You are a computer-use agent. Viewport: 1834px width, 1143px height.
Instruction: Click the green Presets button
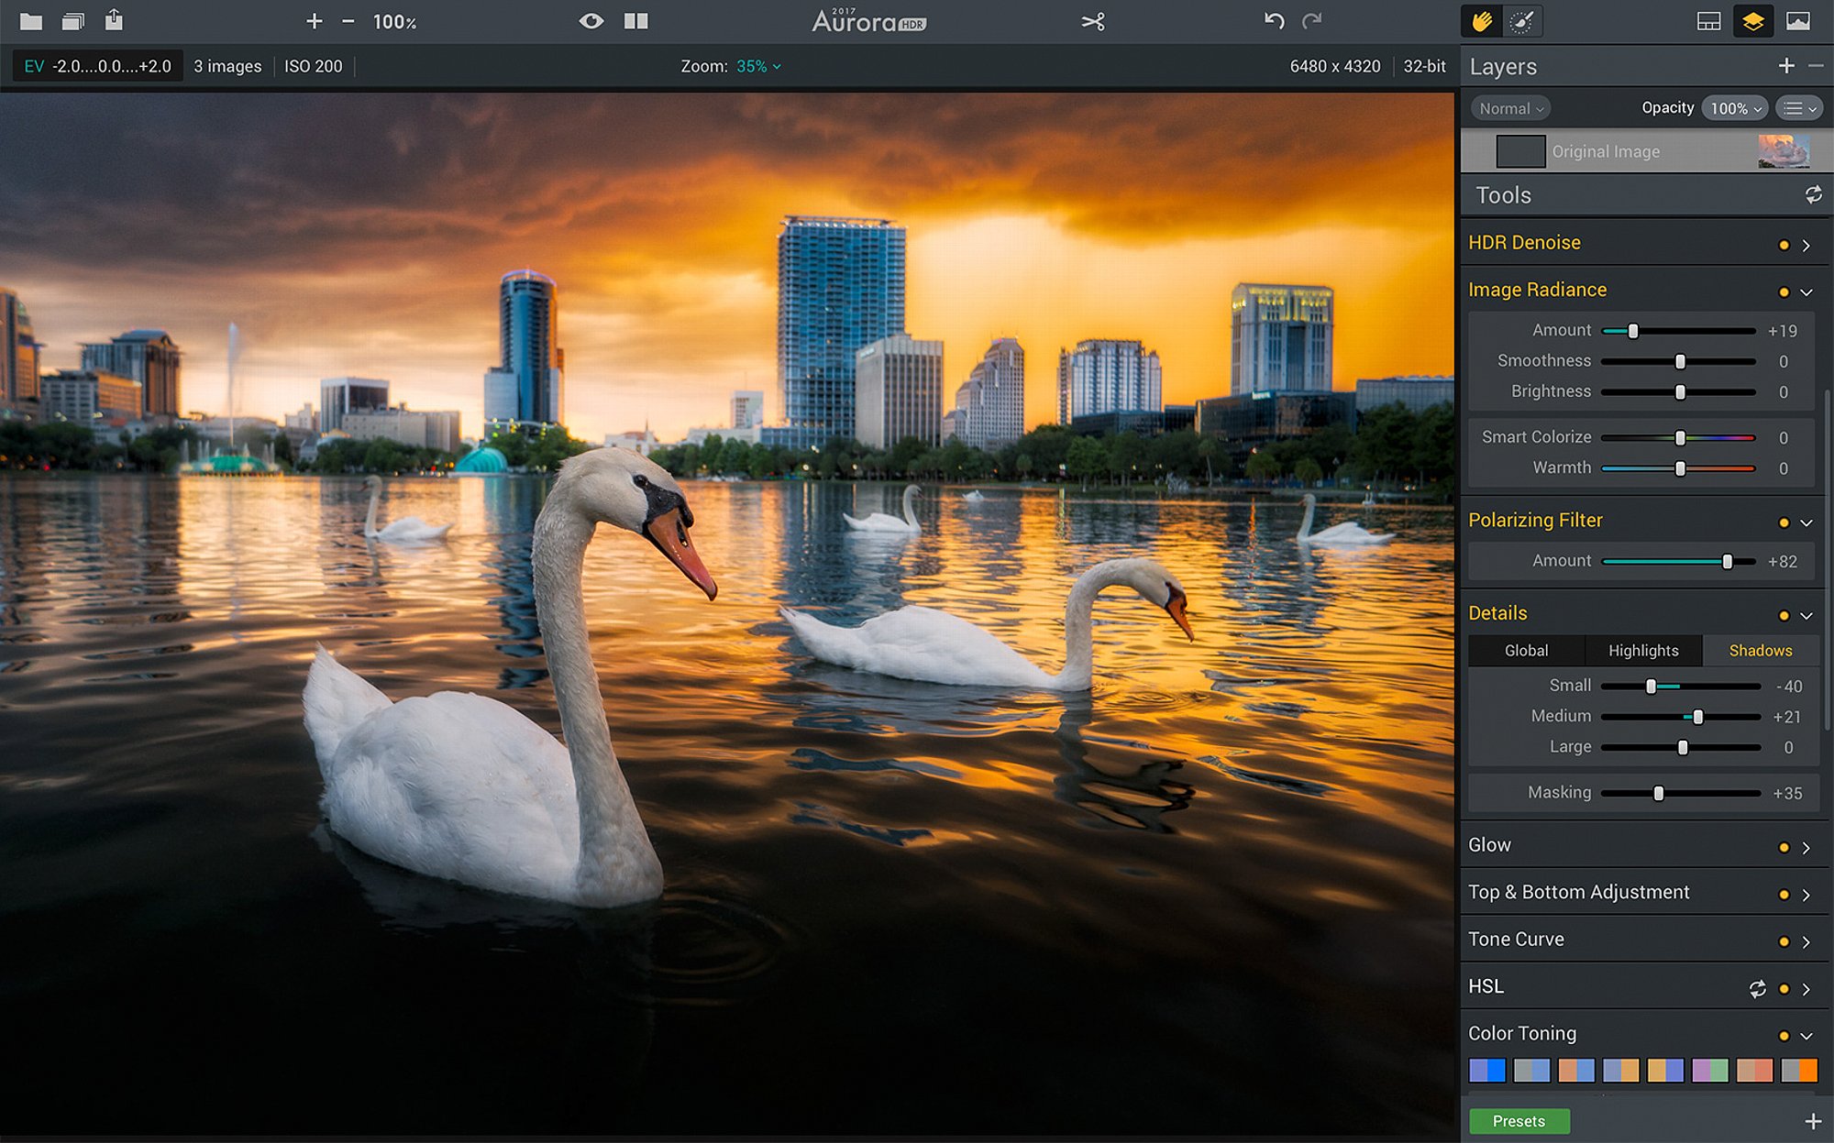click(1519, 1121)
